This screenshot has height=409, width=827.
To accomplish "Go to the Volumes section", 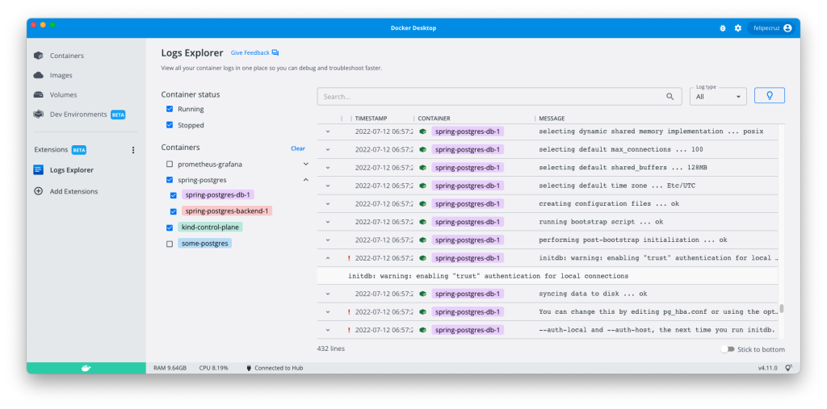I will (x=63, y=95).
